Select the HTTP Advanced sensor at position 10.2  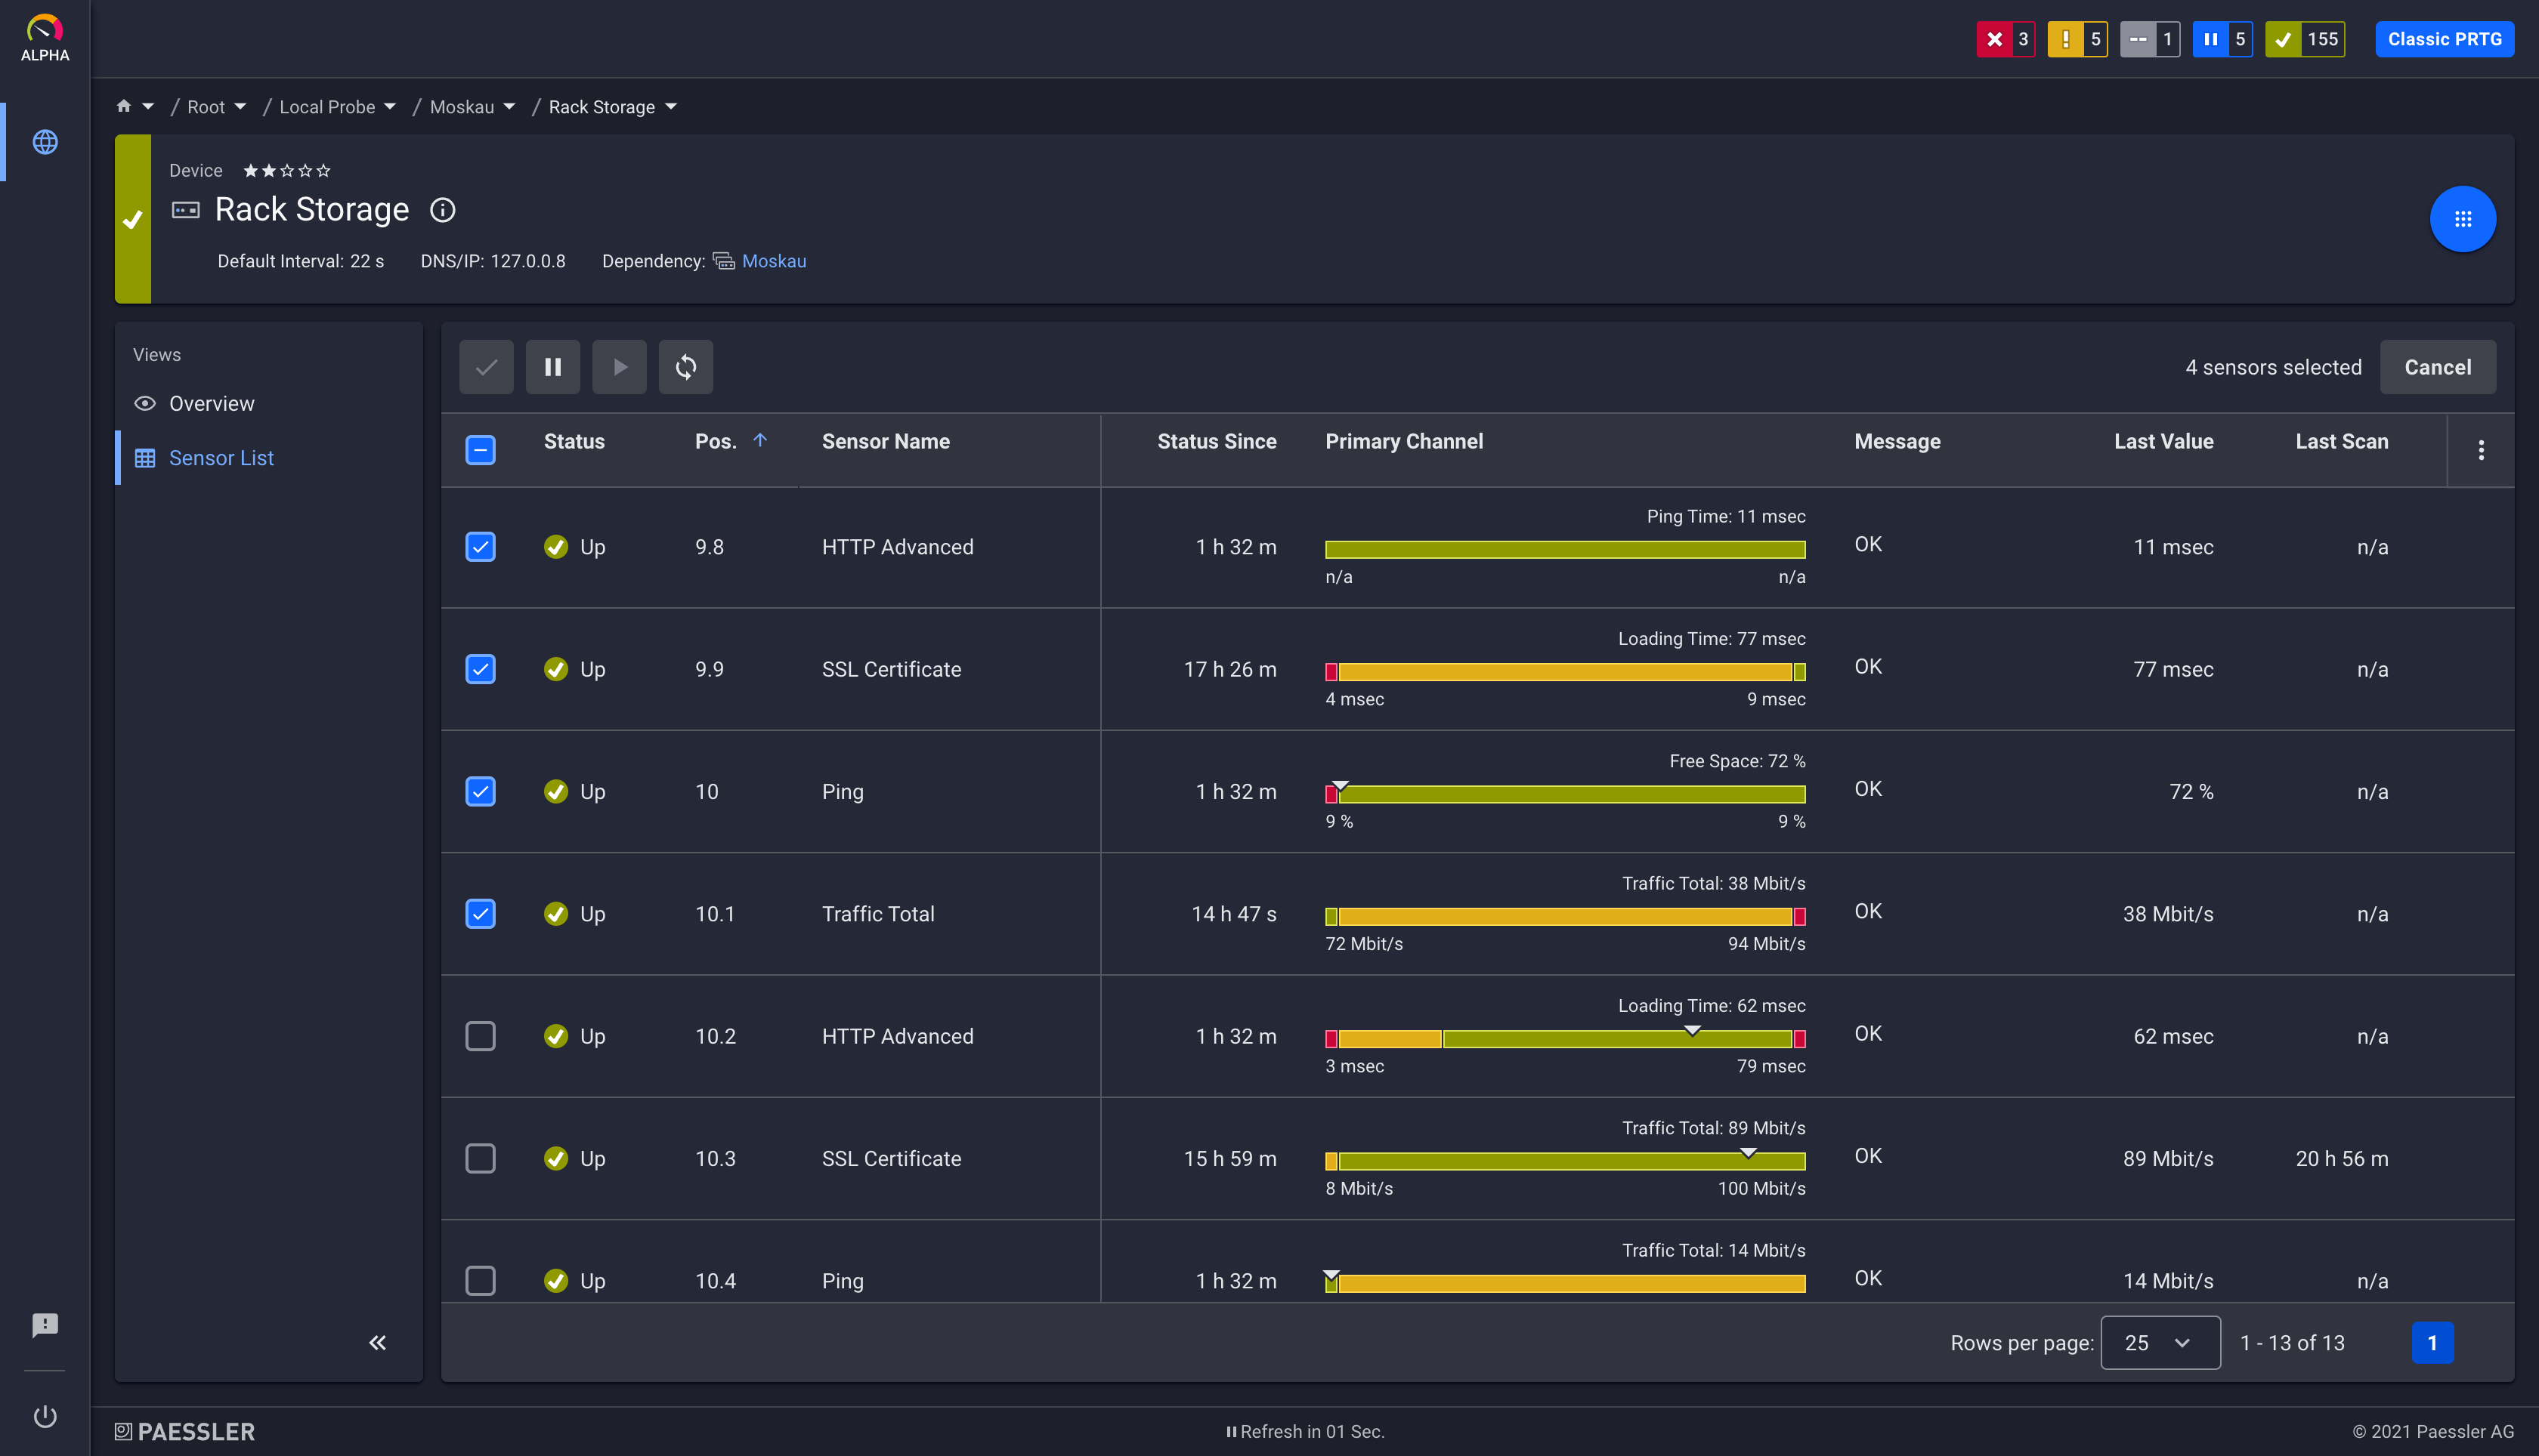[x=480, y=1036]
